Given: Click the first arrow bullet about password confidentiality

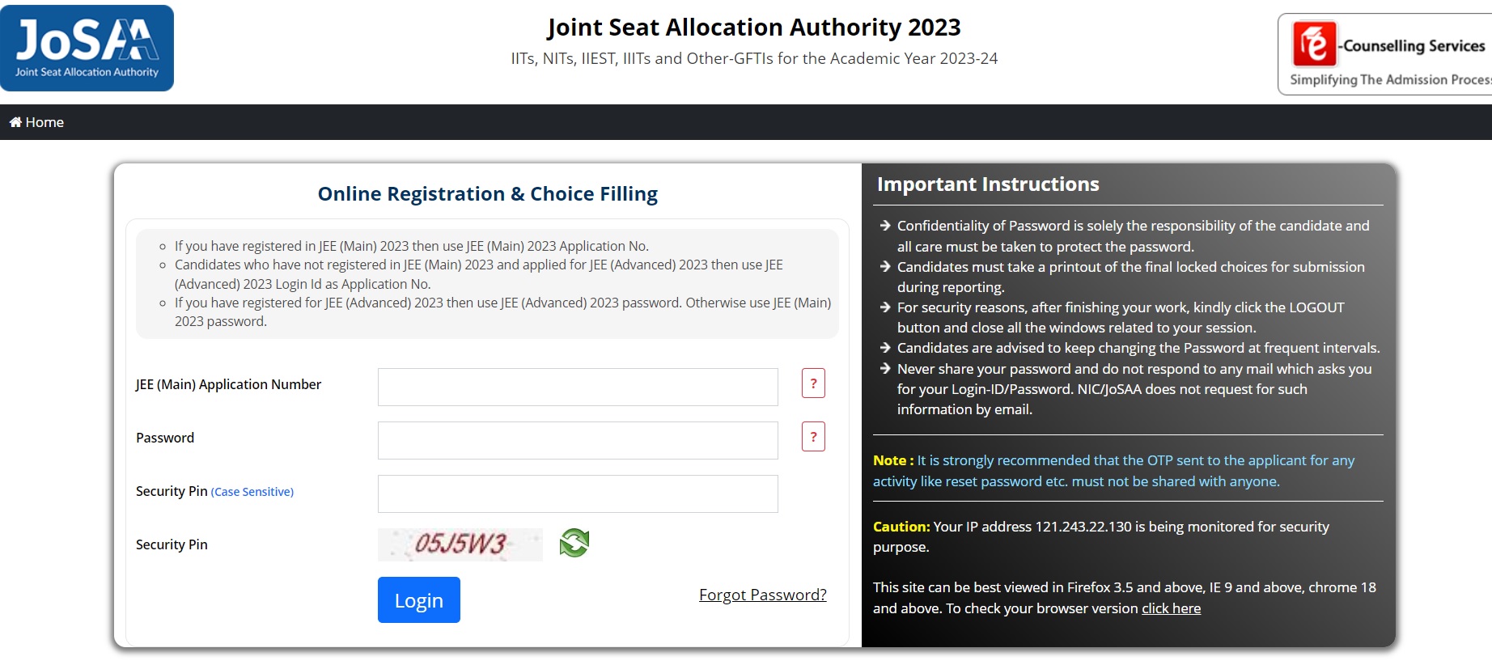Looking at the screenshot, I should tap(885, 226).
